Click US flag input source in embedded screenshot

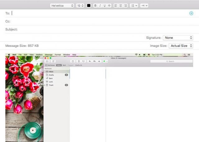149,55
